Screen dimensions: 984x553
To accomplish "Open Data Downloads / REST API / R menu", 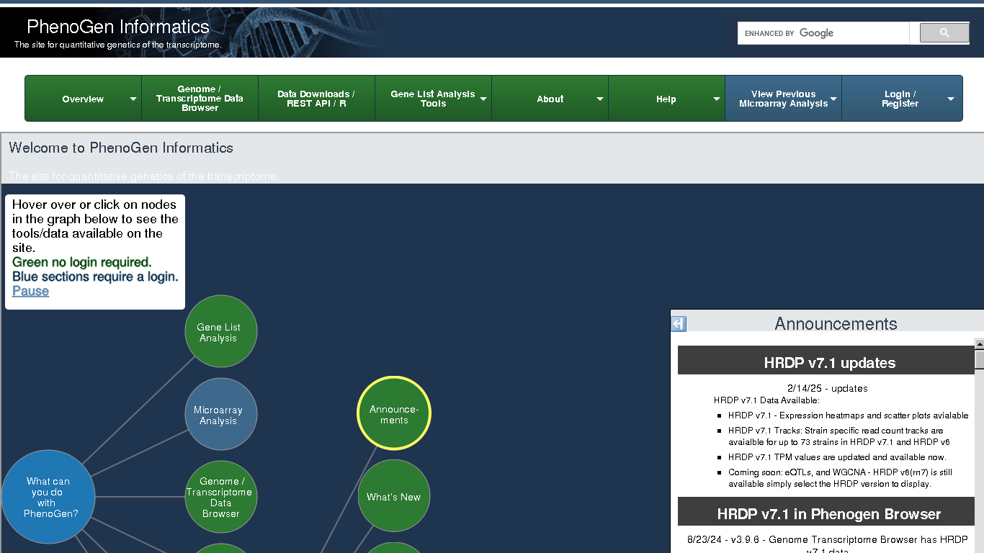I will point(316,99).
